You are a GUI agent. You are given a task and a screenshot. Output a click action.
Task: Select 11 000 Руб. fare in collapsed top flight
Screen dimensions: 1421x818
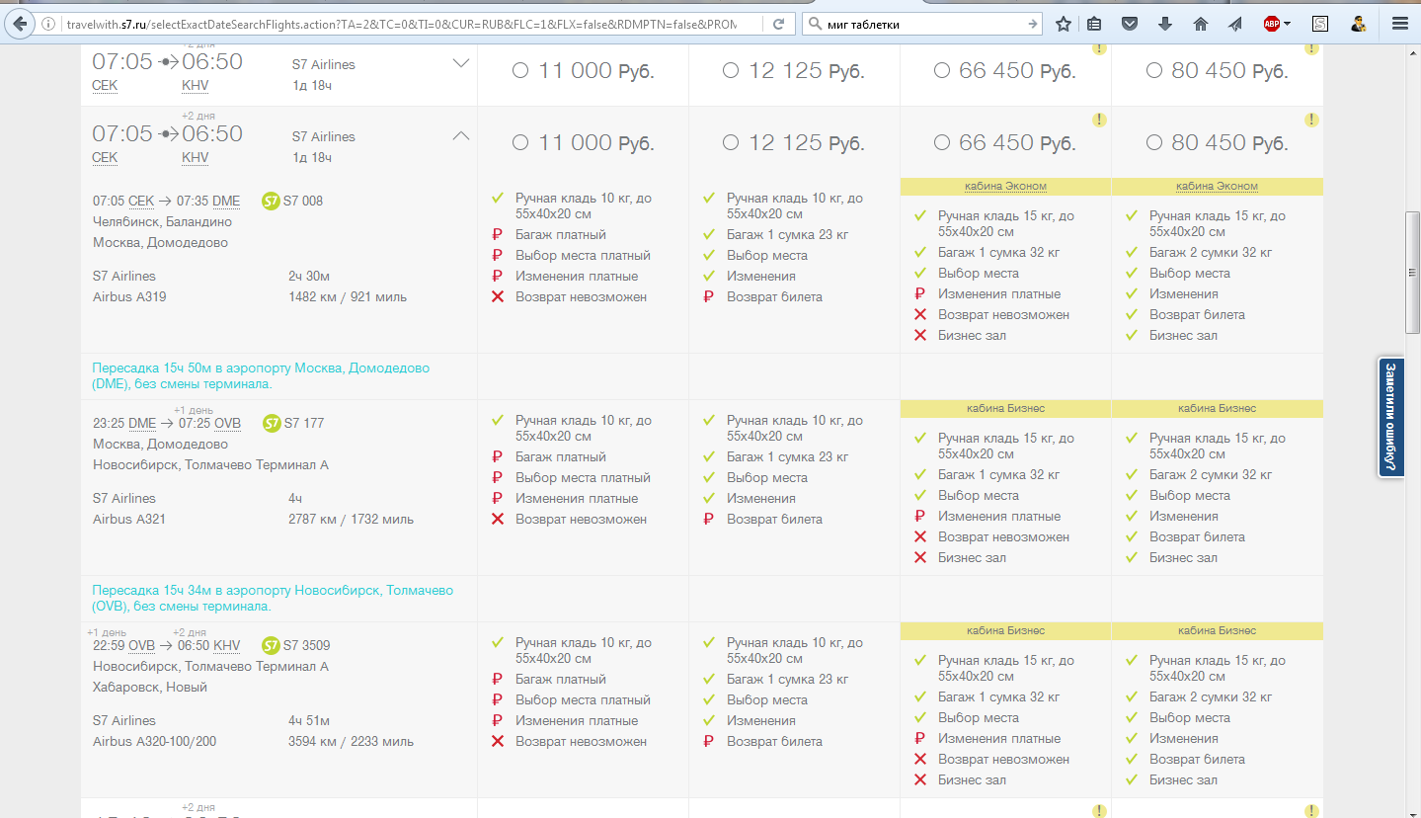point(520,70)
